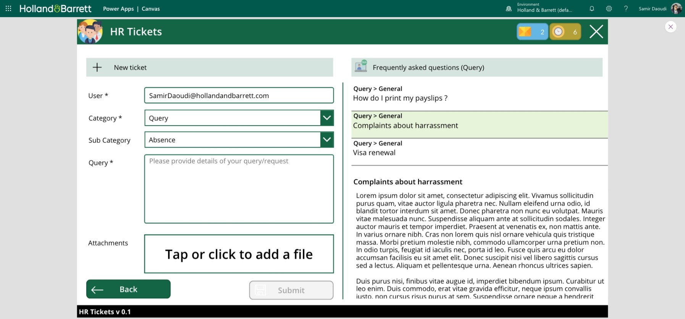
Task: Click 'Frequently asked questions (Query)' heading
Action: (x=428, y=68)
